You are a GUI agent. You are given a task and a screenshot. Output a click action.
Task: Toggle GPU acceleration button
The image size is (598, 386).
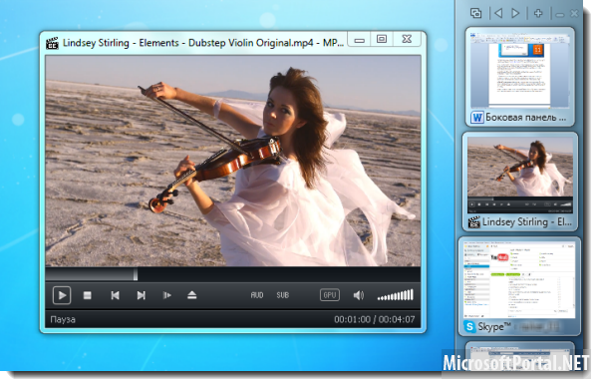click(330, 295)
